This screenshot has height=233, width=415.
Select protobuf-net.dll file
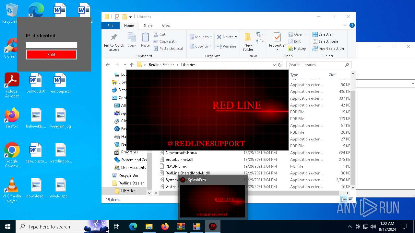[179, 160]
